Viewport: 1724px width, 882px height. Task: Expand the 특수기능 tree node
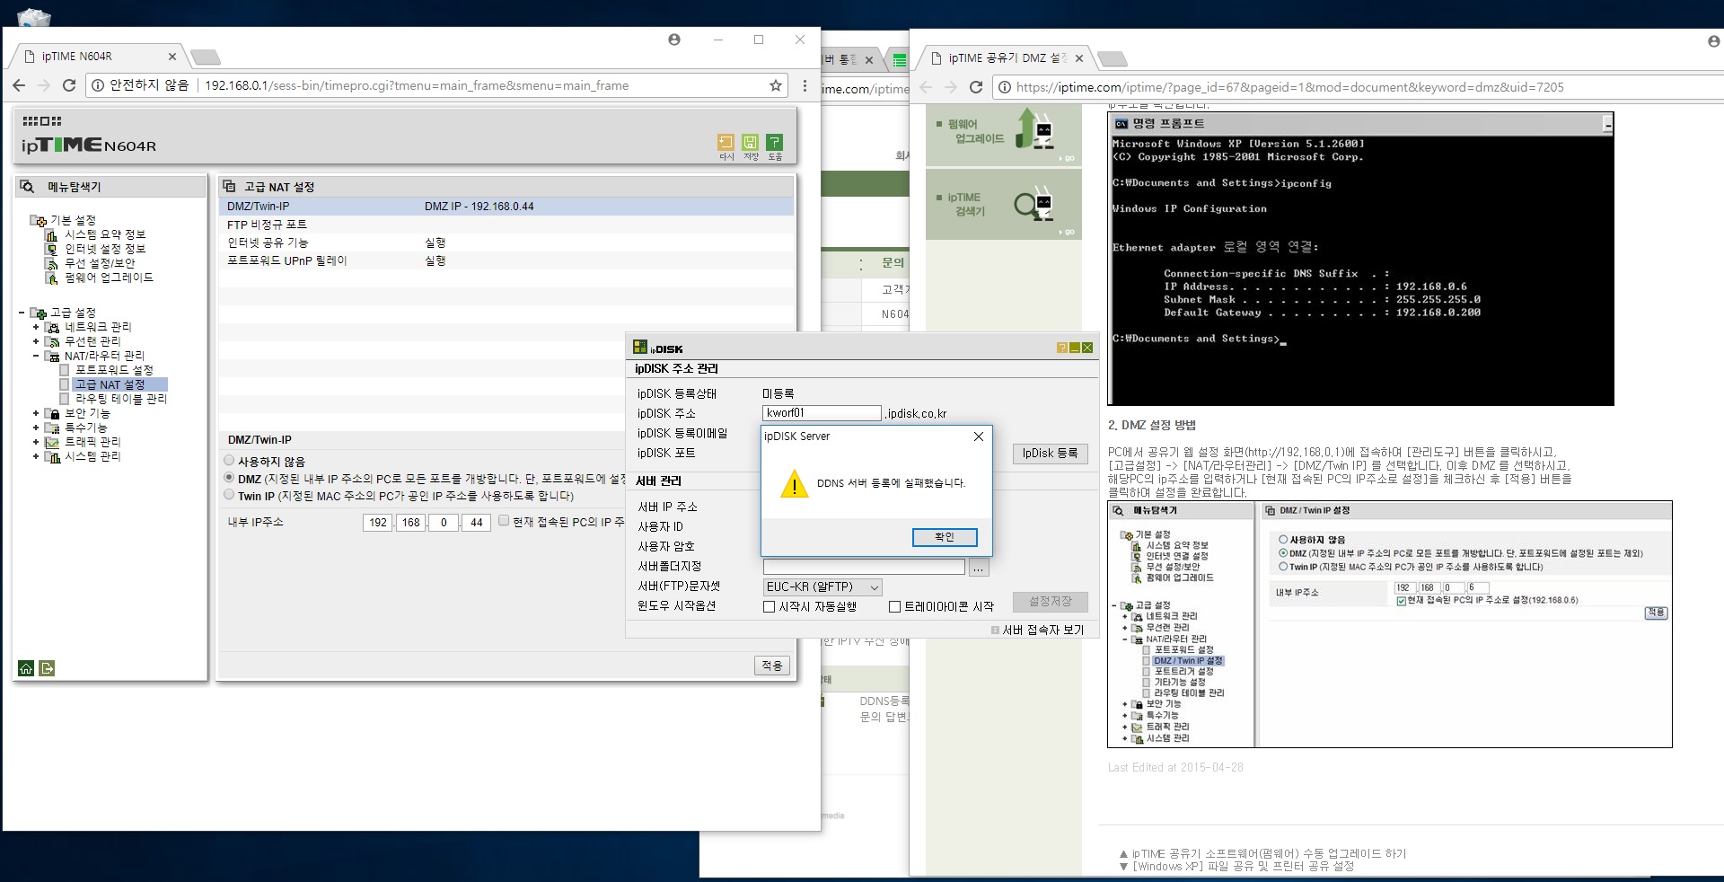tap(36, 428)
